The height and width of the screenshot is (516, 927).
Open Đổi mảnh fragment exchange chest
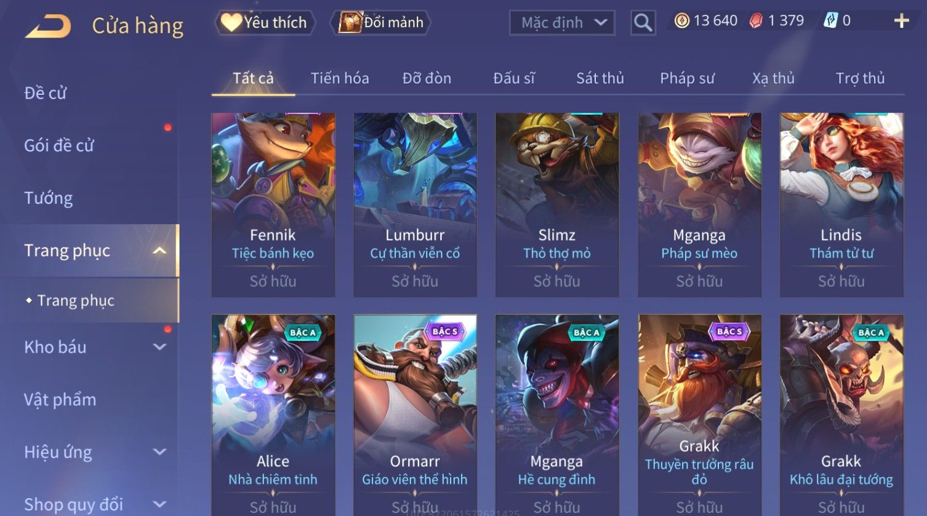pyautogui.click(x=381, y=23)
